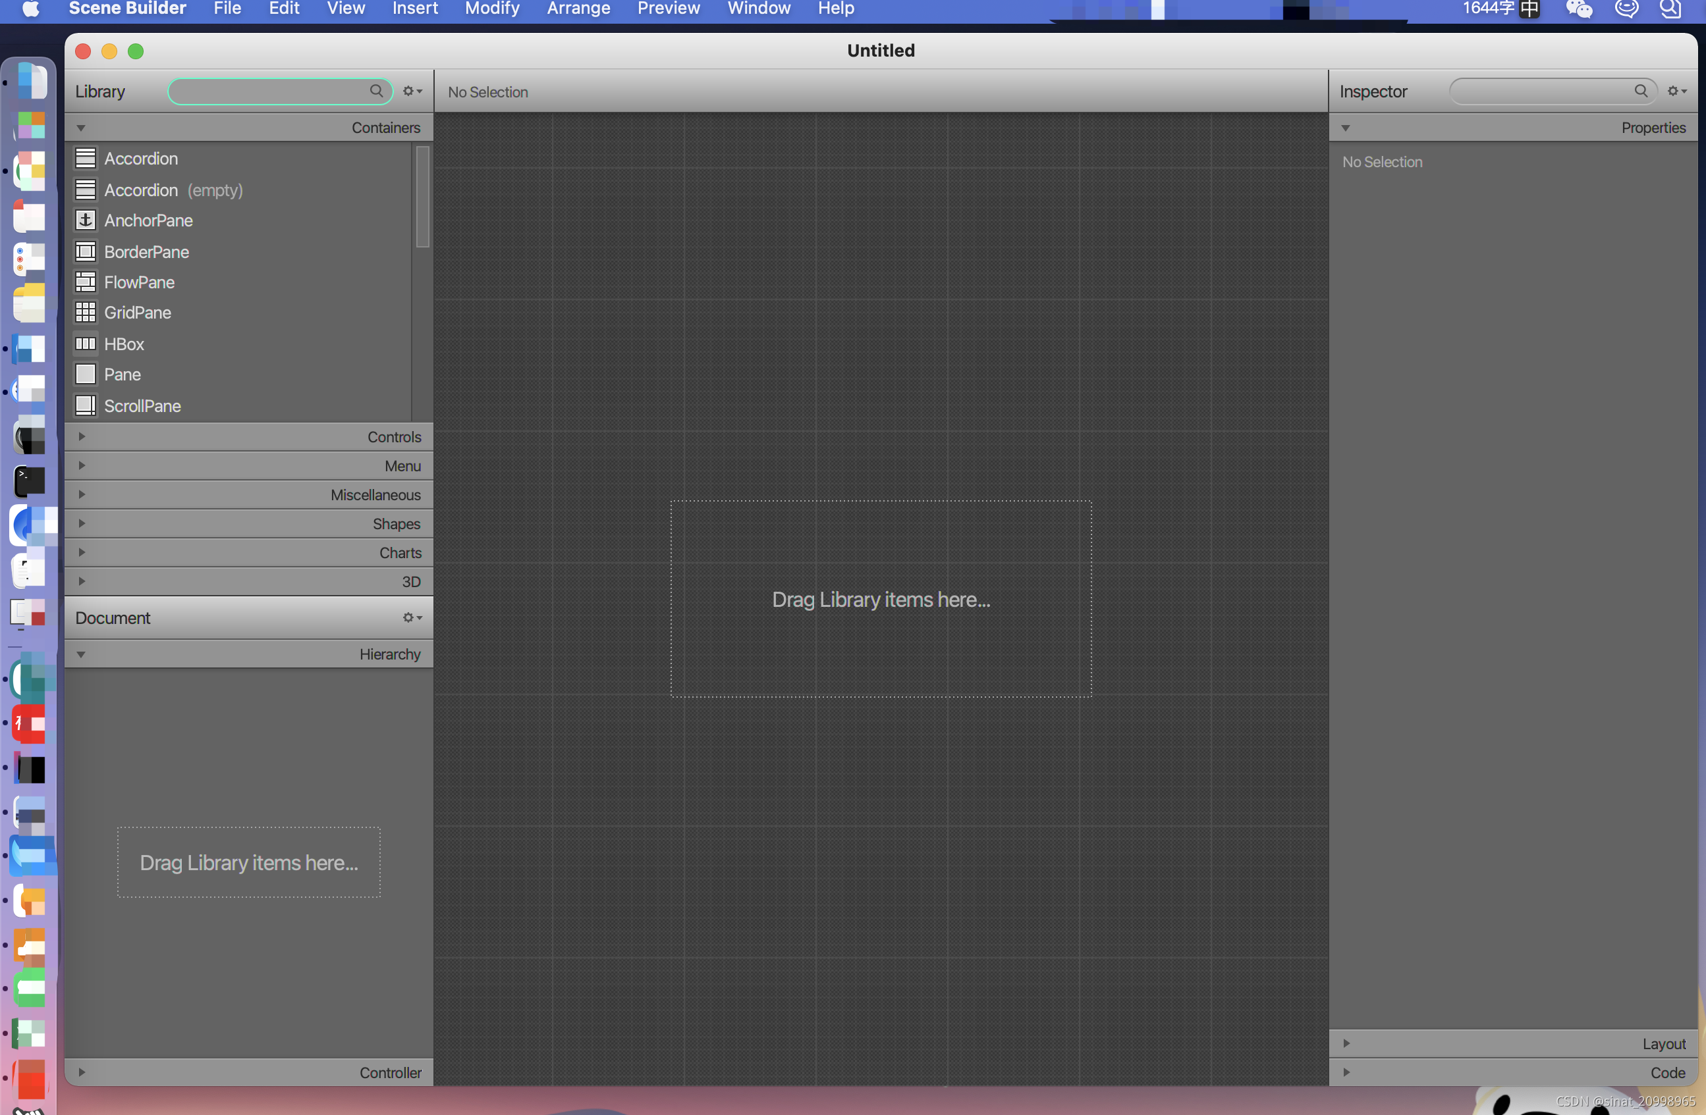This screenshot has width=1706, height=1115.
Task: Open Library gear settings menu
Action: [412, 91]
